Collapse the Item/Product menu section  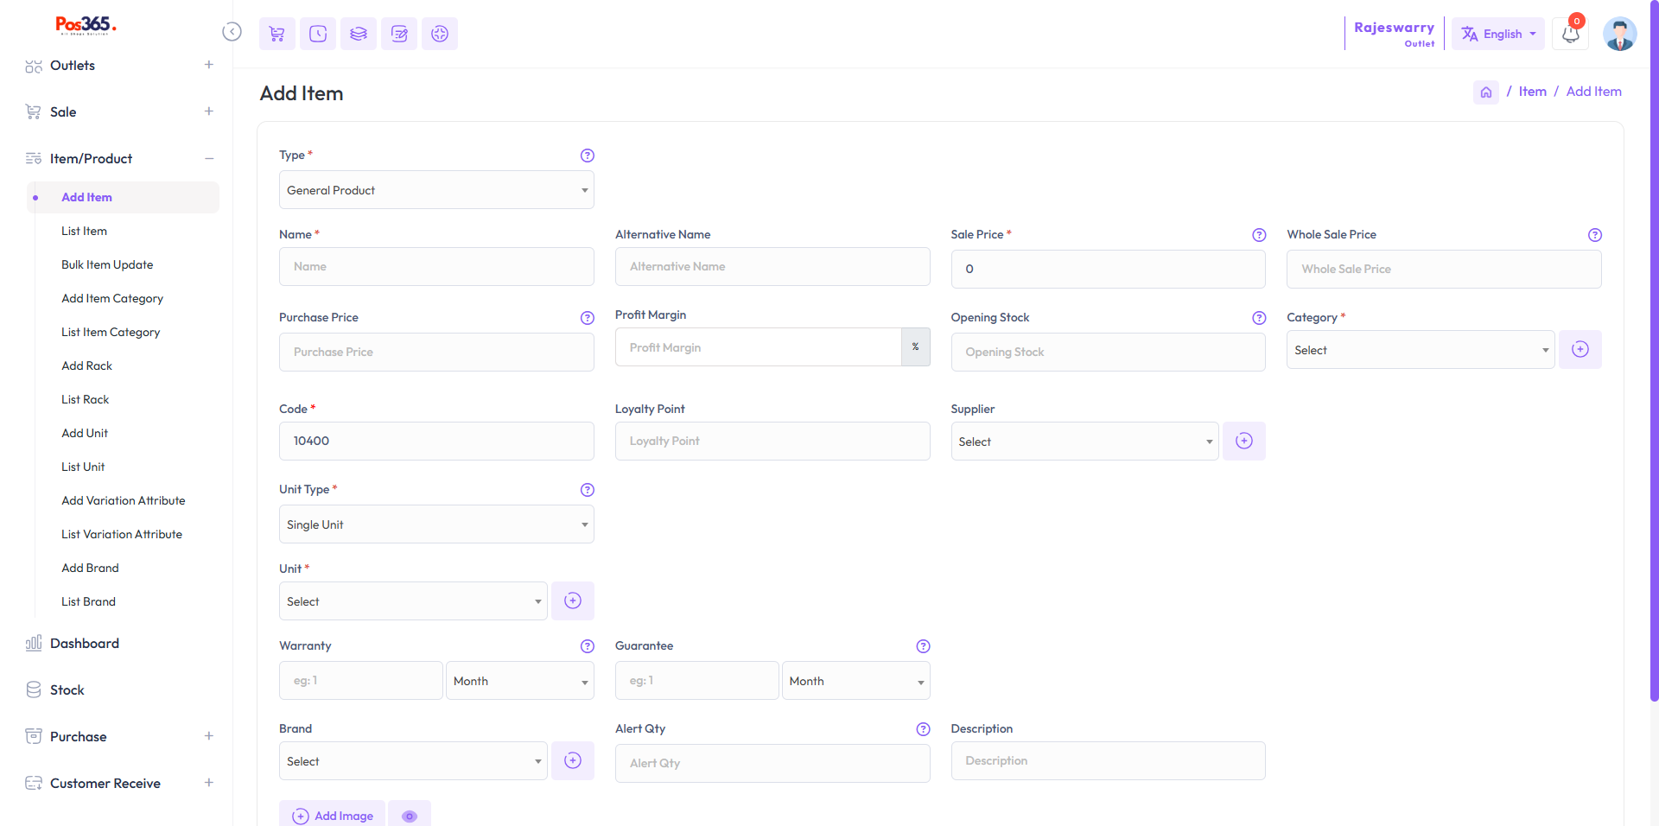pos(208,159)
